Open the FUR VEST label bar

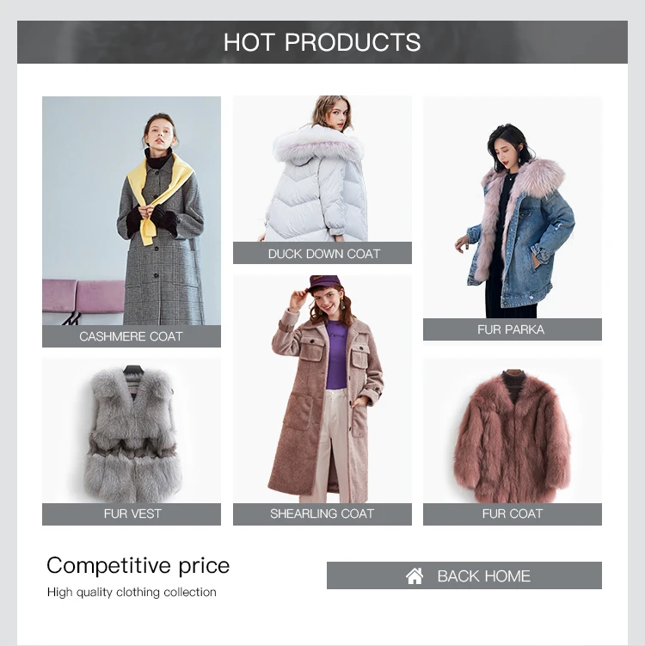(x=132, y=514)
